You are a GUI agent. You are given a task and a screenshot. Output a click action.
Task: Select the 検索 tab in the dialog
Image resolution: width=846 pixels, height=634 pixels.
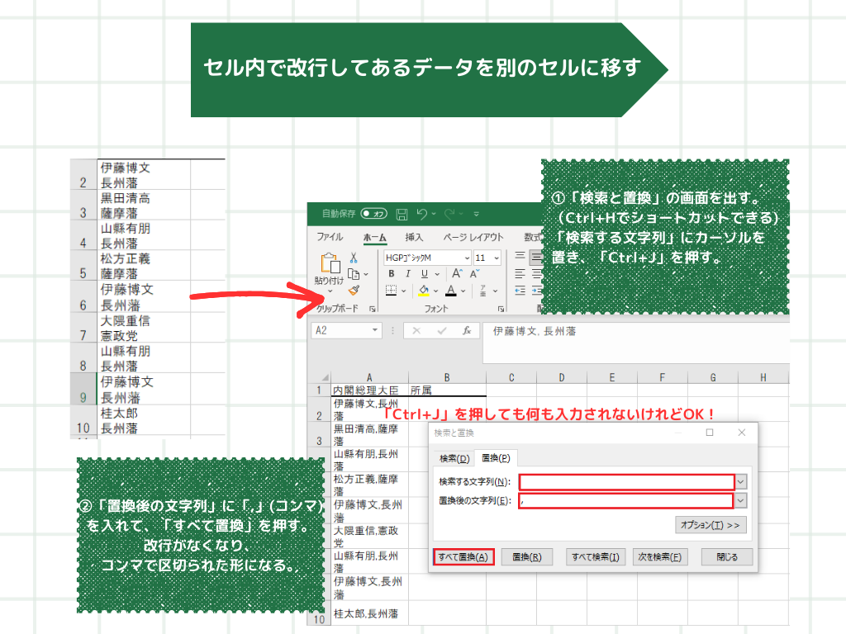tap(454, 457)
